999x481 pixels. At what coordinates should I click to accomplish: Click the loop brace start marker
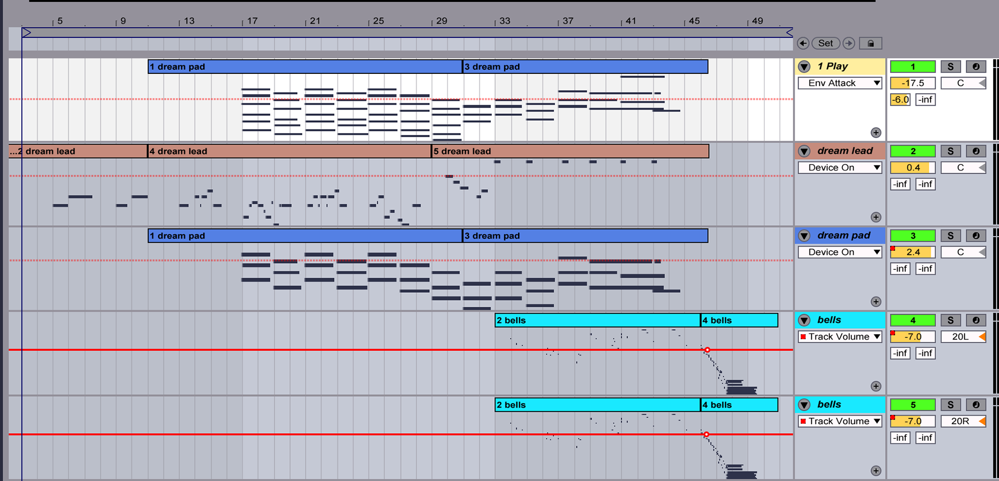click(27, 33)
